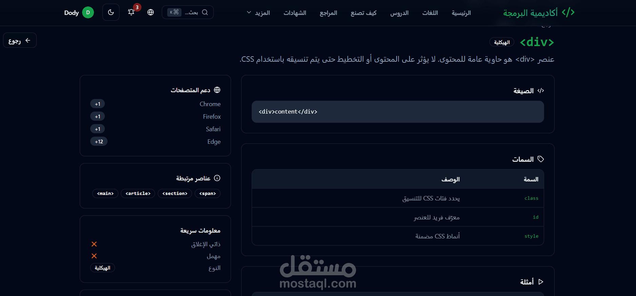Expand the المزيد dropdown menu
Screen dimensions: 636x296
(258, 13)
